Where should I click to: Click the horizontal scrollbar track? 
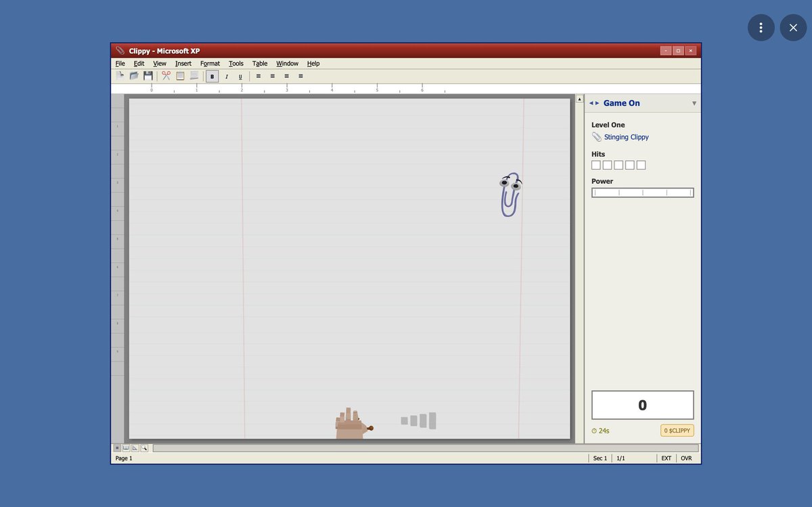click(426, 448)
